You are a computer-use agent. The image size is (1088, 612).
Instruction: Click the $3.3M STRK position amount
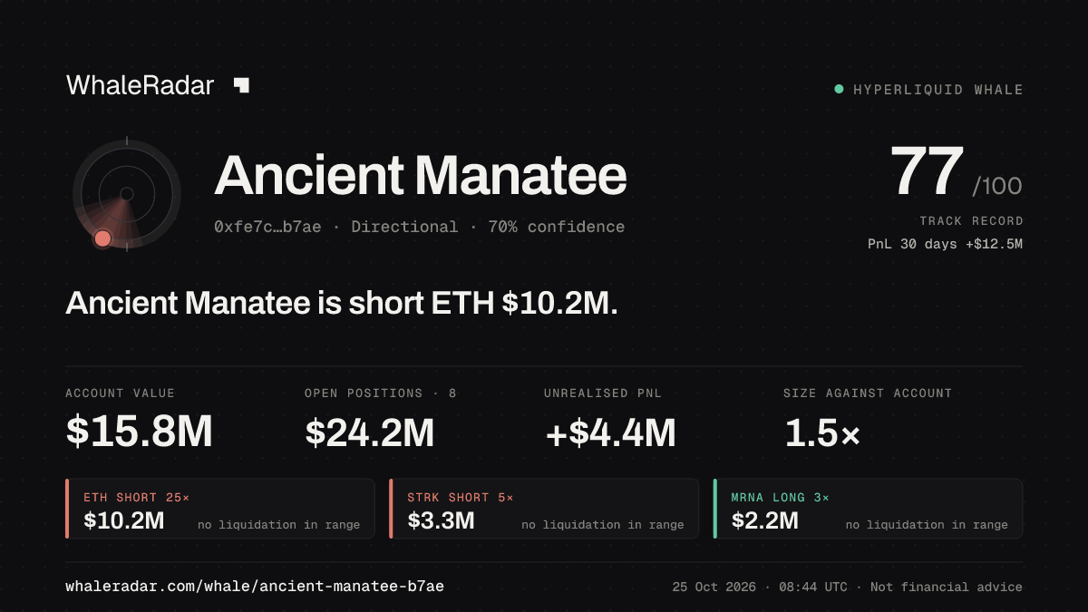pos(441,521)
